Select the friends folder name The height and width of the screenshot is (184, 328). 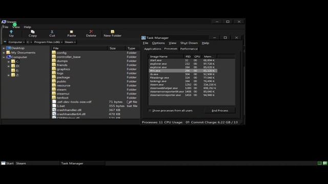[62, 65]
